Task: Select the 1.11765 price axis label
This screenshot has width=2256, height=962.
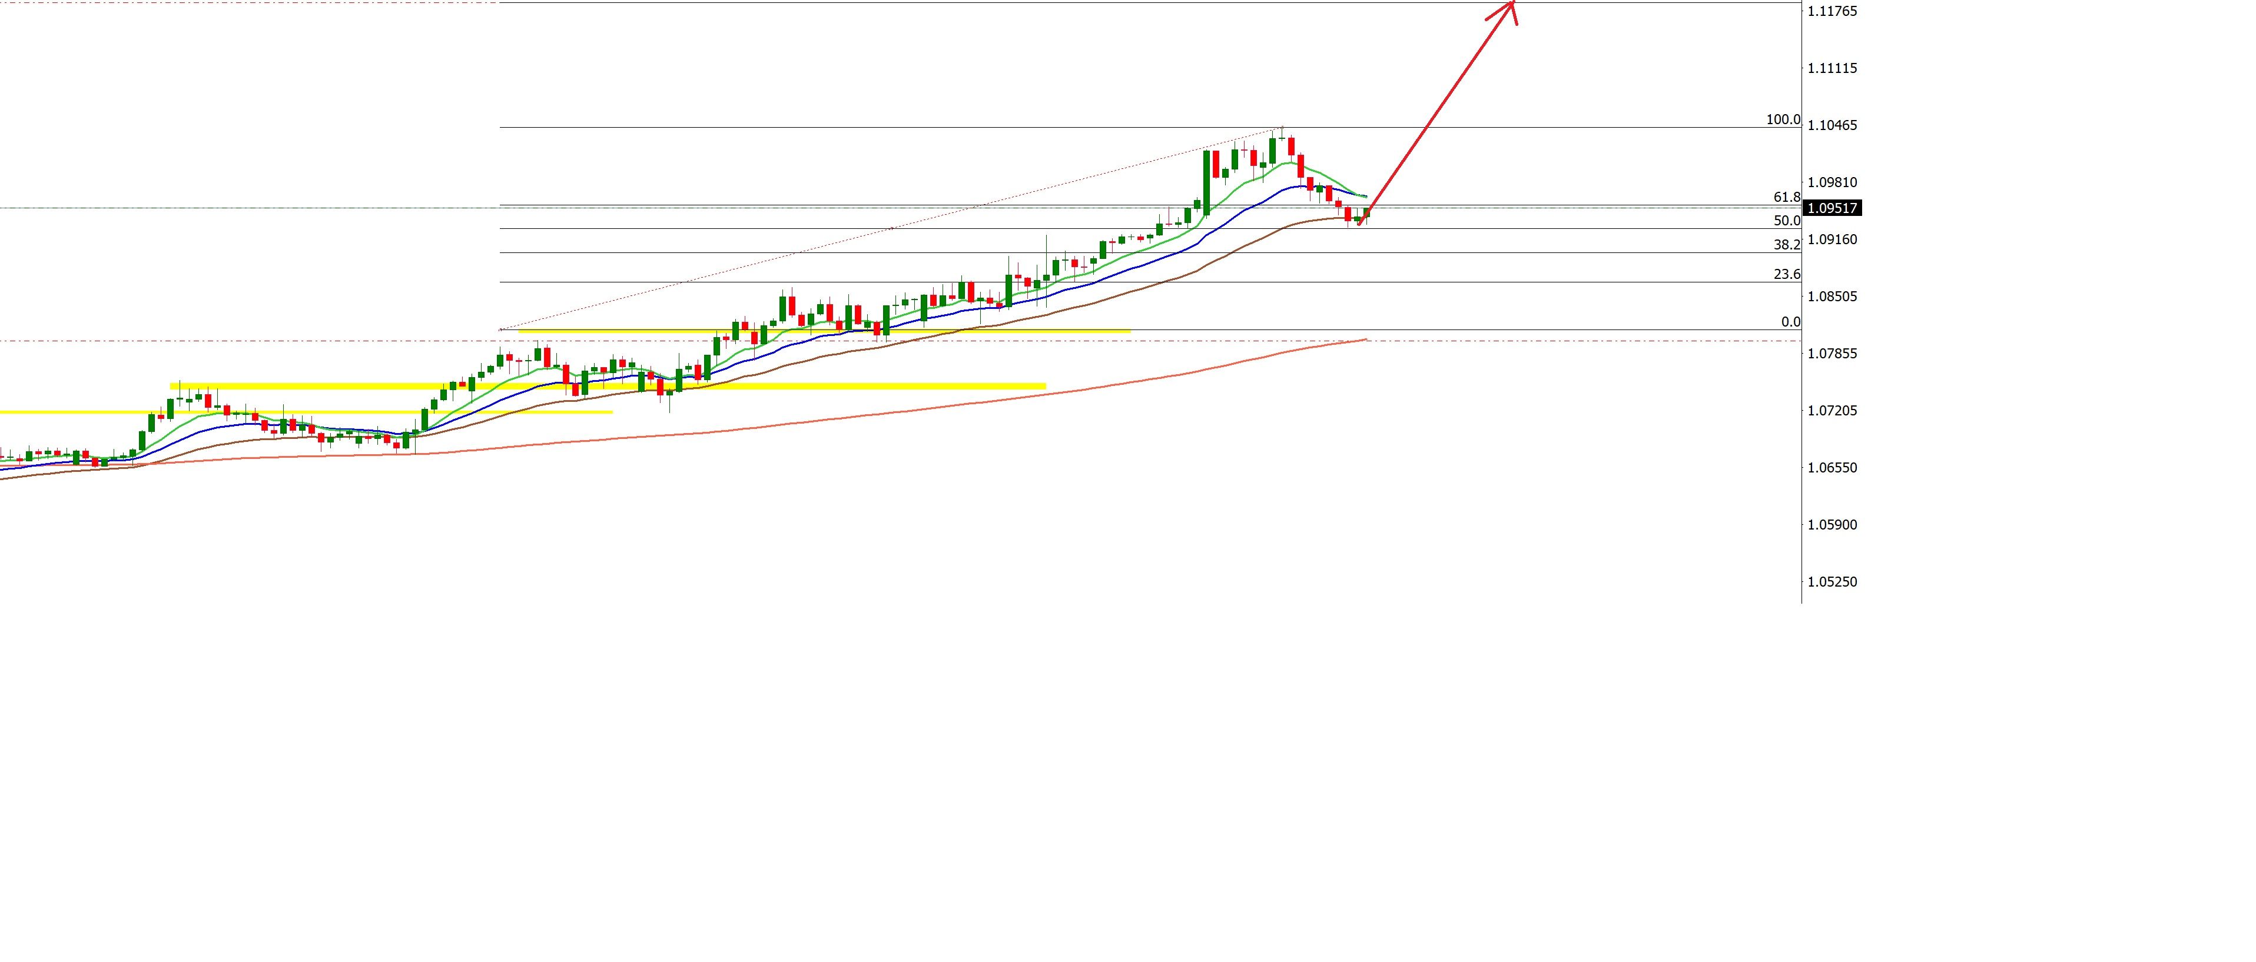Action: 1832,11
